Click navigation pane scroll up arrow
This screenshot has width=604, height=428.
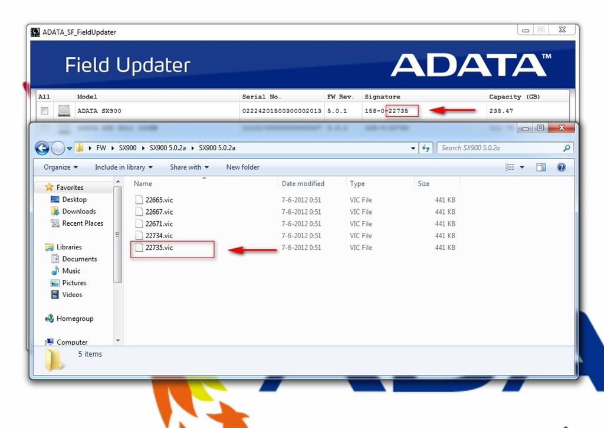click(118, 182)
